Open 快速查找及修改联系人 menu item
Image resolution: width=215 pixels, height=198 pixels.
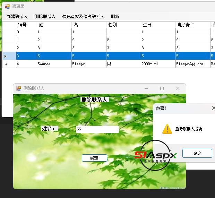coord(83,17)
